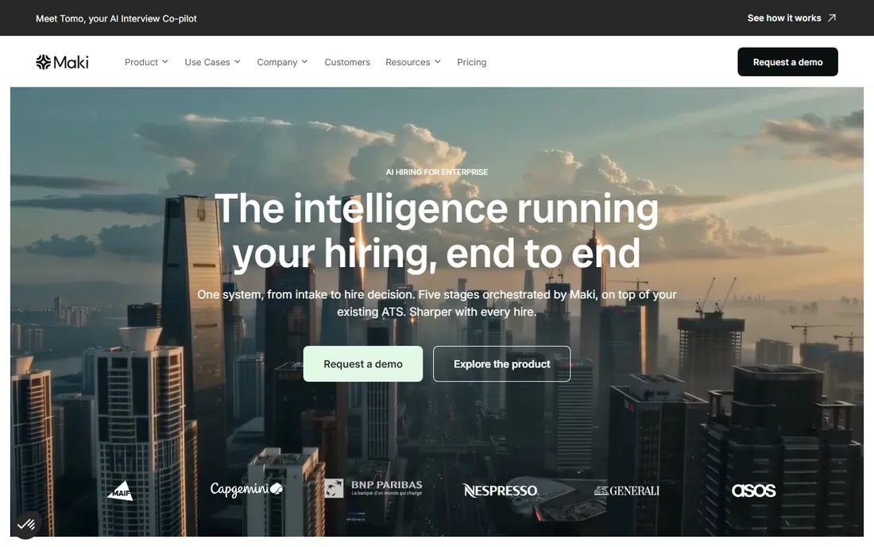Expand the Product dropdown menu
The width and height of the screenshot is (874, 547).
pyautogui.click(x=146, y=62)
